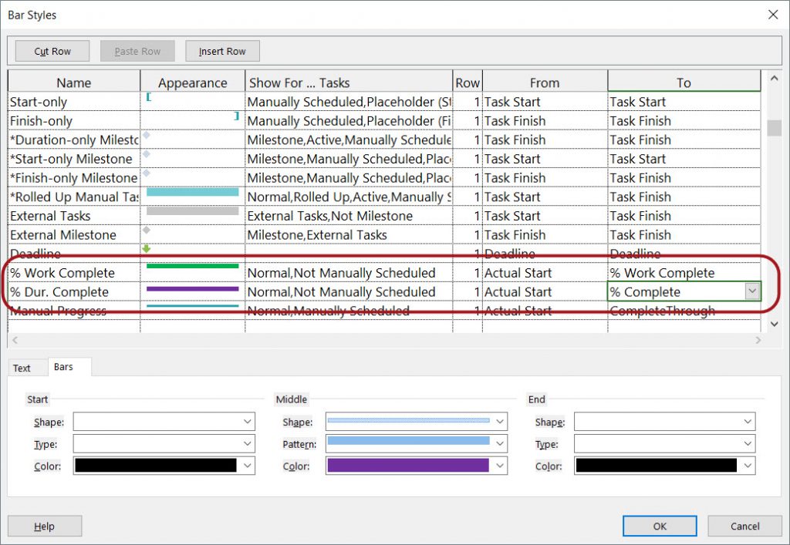Click the vertical scrollbar thumb

point(774,128)
